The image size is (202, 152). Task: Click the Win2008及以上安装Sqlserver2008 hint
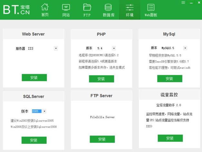(x=34, y=127)
